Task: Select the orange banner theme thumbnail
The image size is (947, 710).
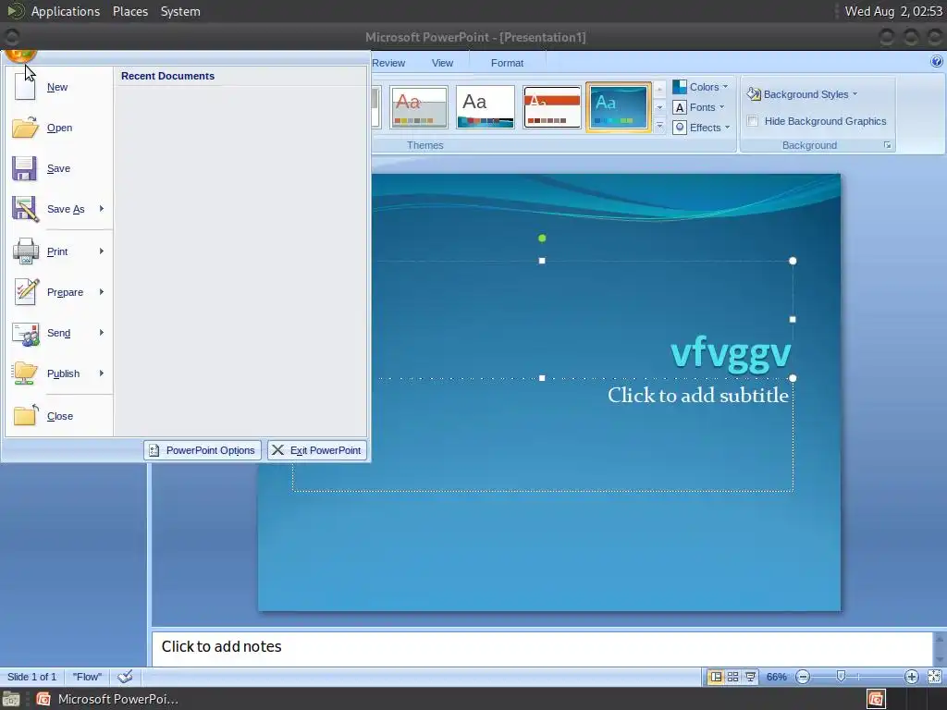Action: 552,107
